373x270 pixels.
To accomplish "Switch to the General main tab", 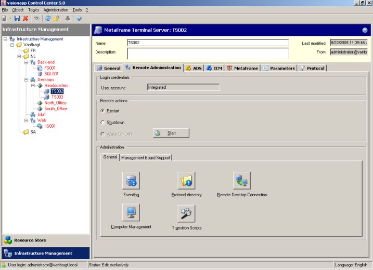I will click(x=109, y=69).
